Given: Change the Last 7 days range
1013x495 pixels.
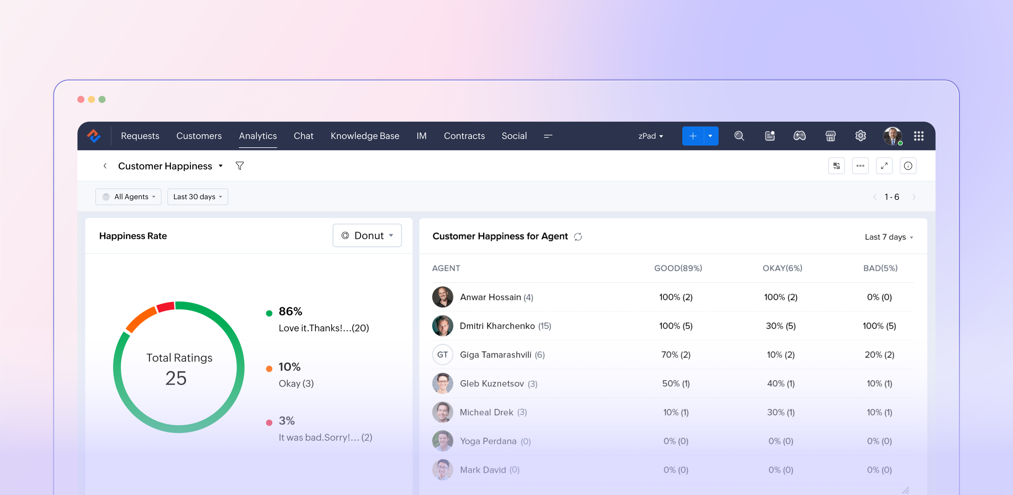Looking at the screenshot, I should tap(888, 237).
